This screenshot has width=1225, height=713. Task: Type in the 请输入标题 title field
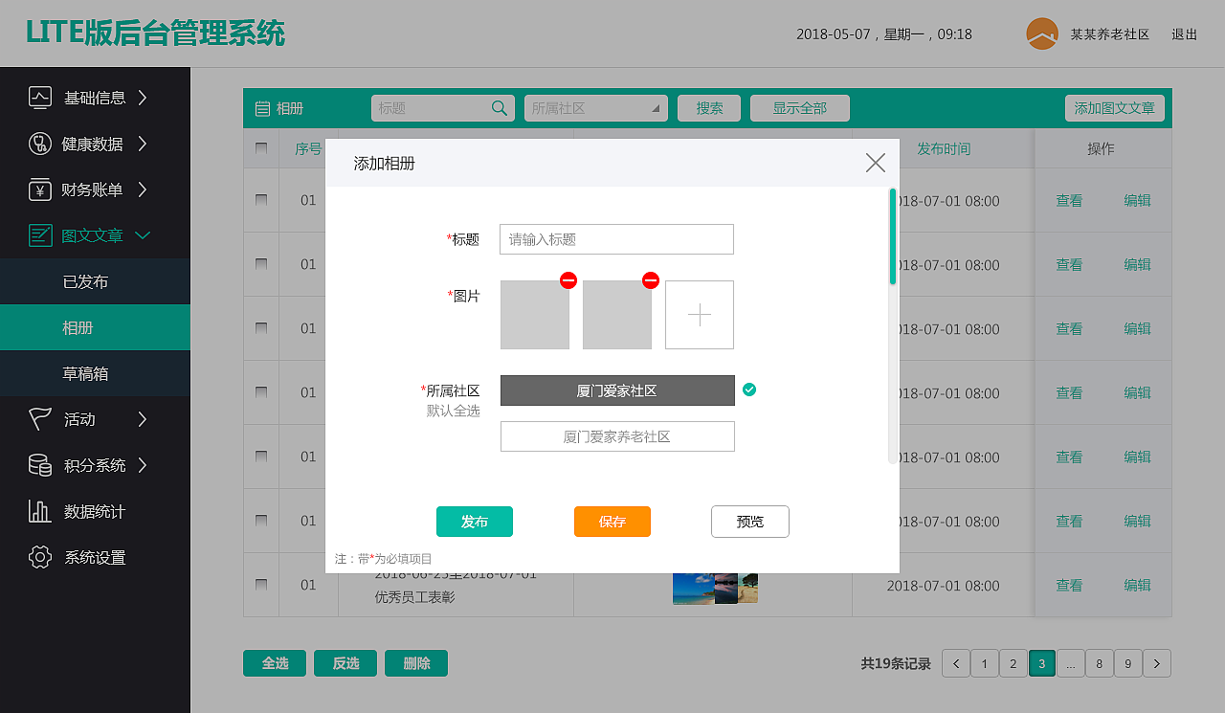[616, 239]
